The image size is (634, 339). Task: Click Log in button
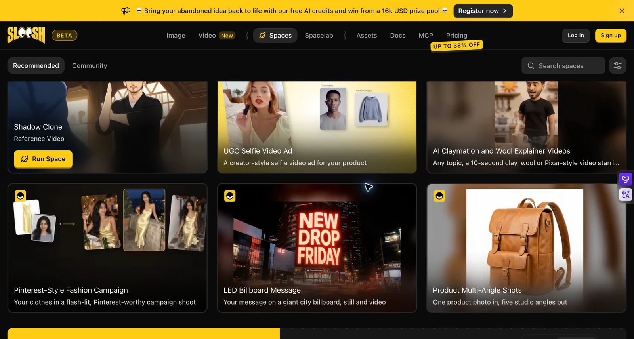coord(576,36)
